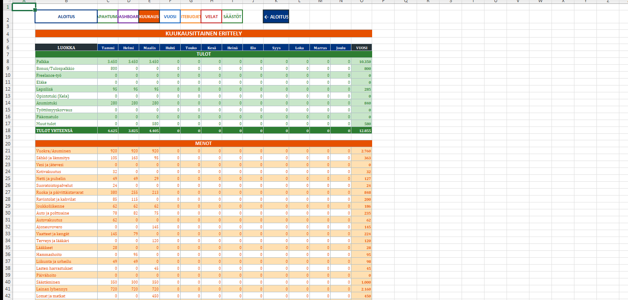Select the orange MENOT section header bar

click(204, 143)
